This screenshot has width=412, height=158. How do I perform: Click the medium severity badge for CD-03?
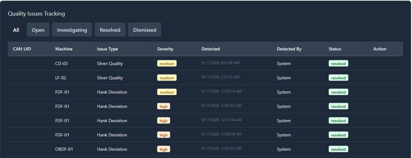click(x=167, y=63)
